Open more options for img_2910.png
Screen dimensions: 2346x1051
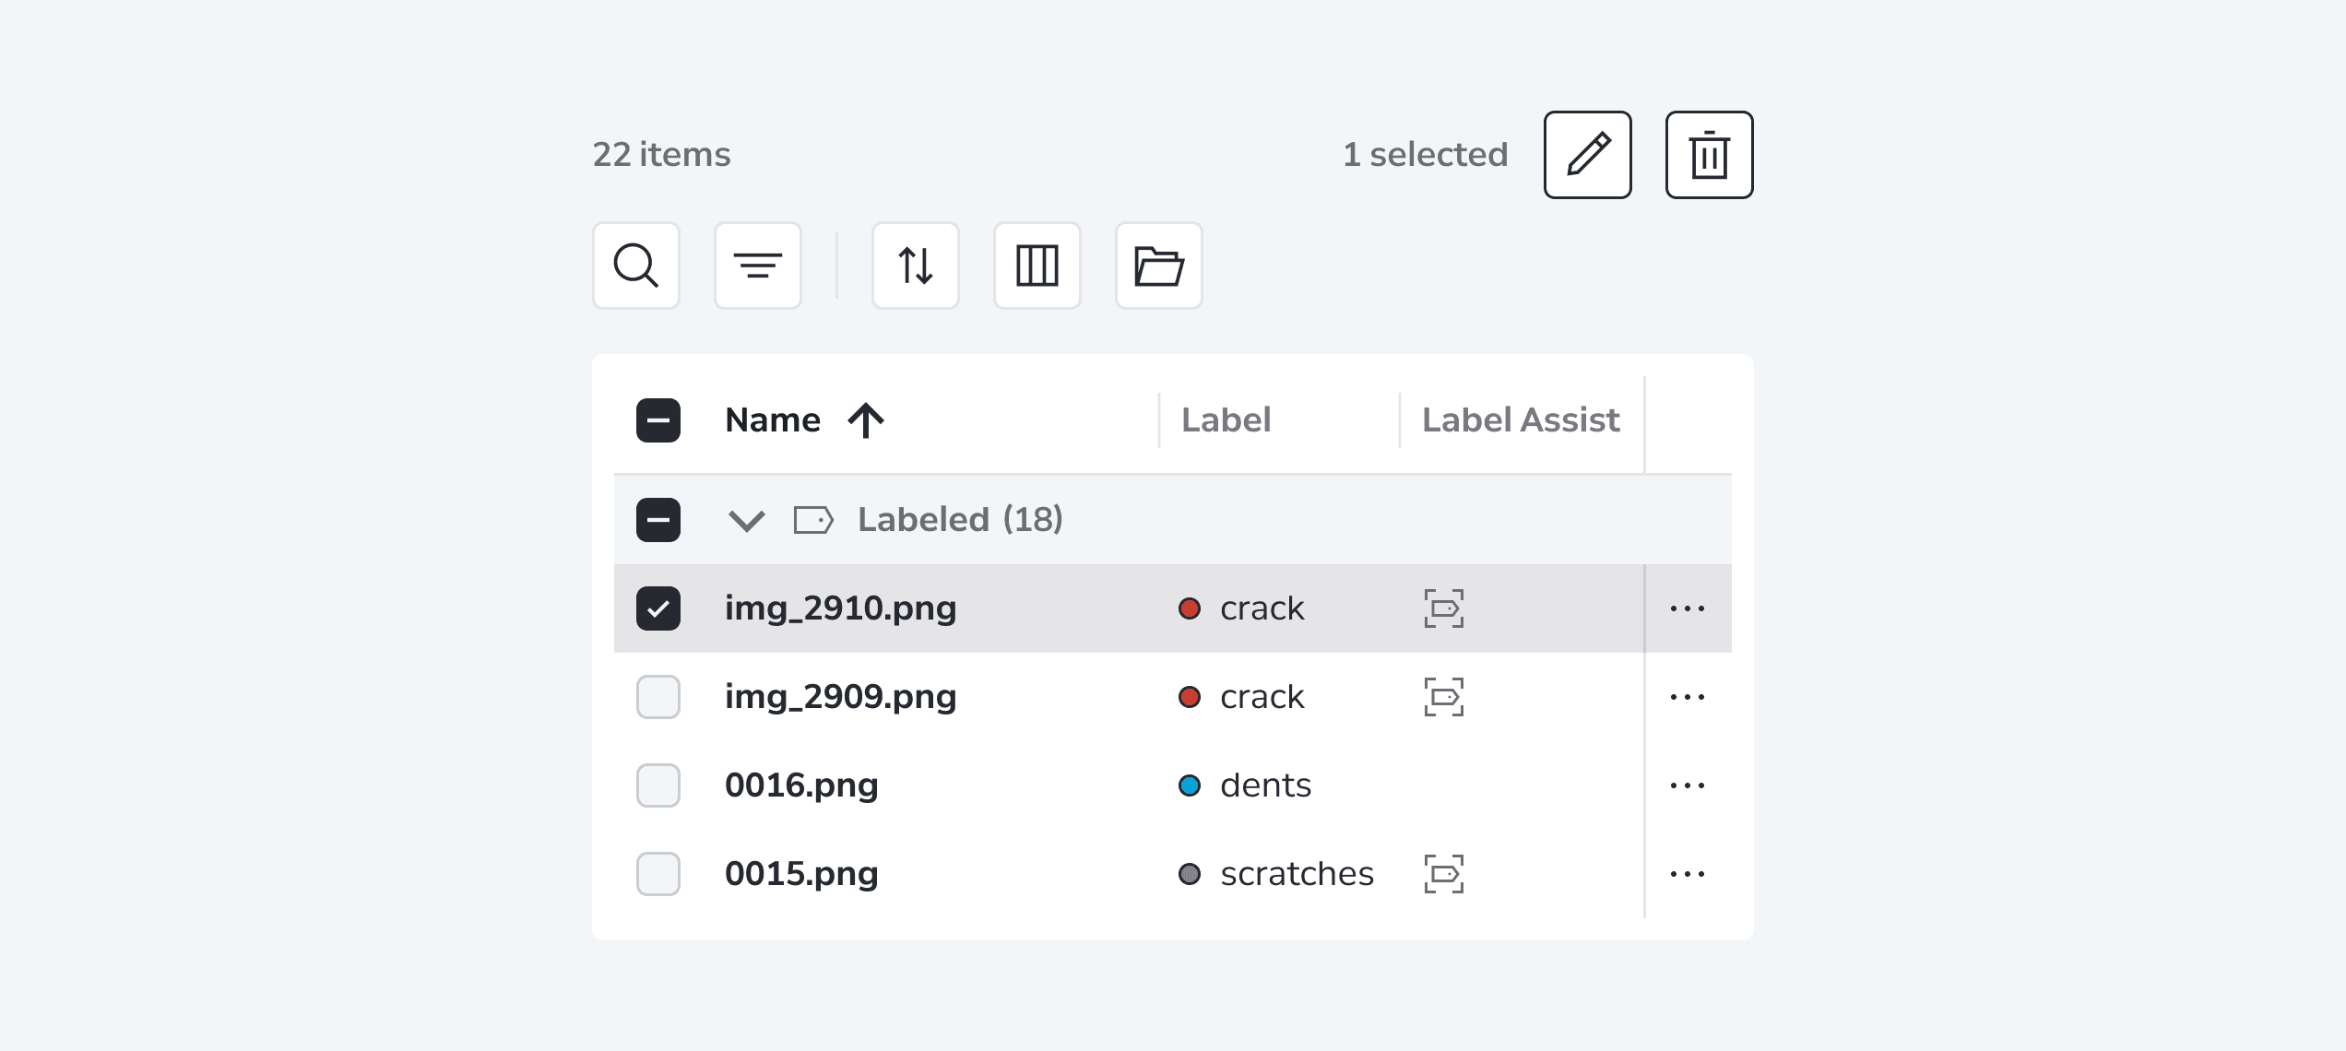click(1688, 608)
